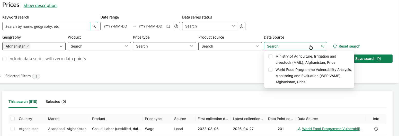Screen dimensions: 399x136
Task: Open the World Food Programme Vulnerability data source link
Action: [x=332, y=129]
